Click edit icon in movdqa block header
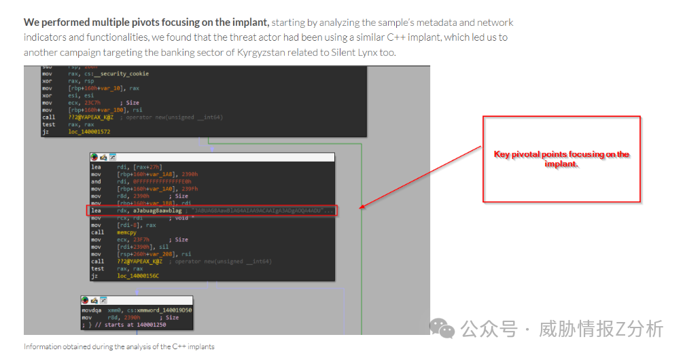Image resolution: width=685 pixels, height=356 pixels. (x=94, y=300)
